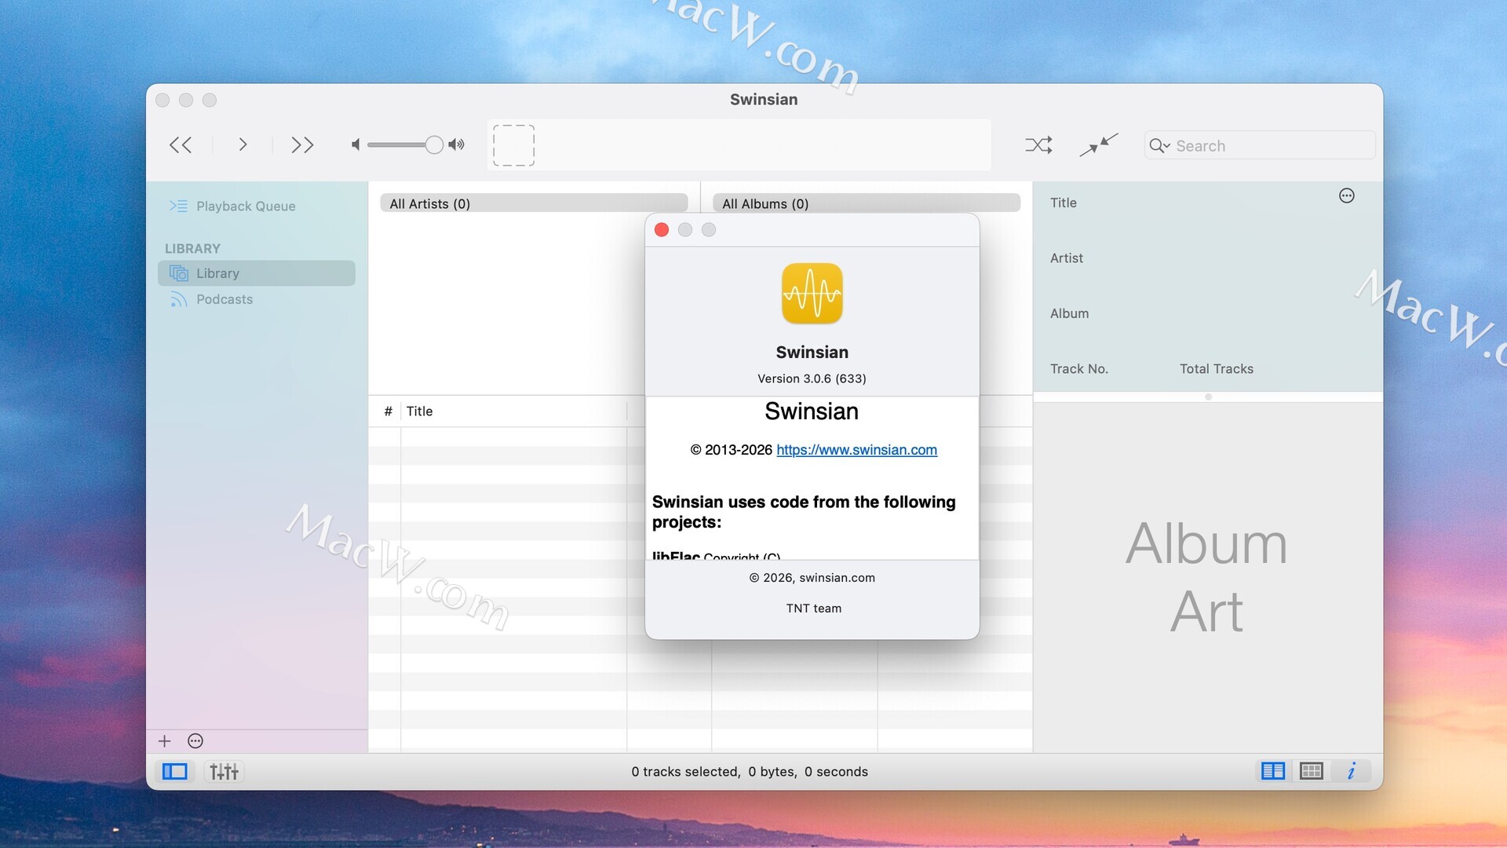Viewport: 1507px width, 848px height.
Task: Switch to column browser view
Action: pyautogui.click(x=1272, y=772)
